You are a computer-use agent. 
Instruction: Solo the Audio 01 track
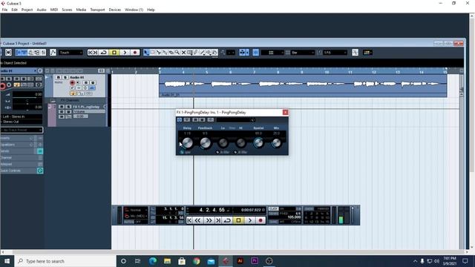click(x=65, y=77)
